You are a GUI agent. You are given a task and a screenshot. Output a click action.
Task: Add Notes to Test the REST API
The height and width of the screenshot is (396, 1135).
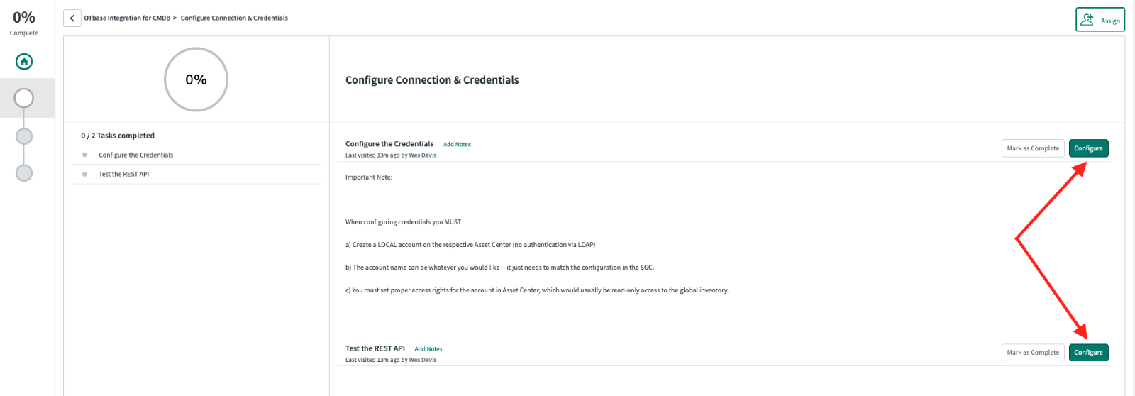pyautogui.click(x=428, y=349)
